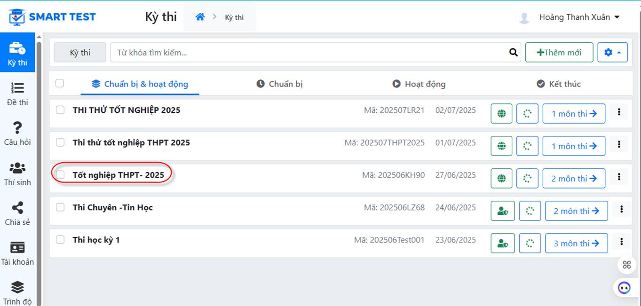Open the gear settings dropdown
The image size is (641, 306).
click(612, 53)
